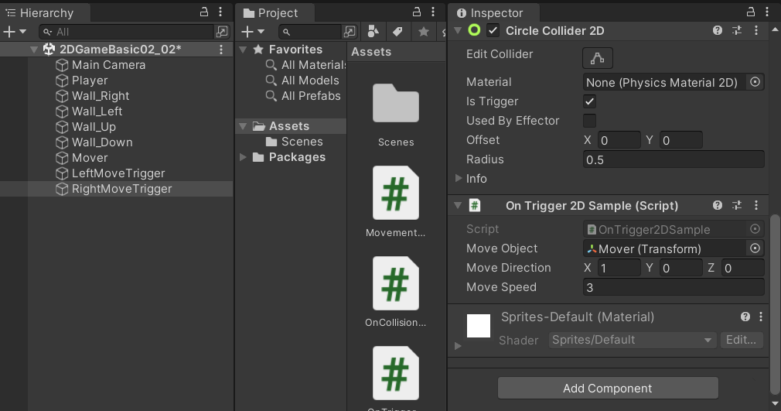Screen dimensions: 781x411
Task: Click the Edit Collider button
Action: (x=597, y=58)
